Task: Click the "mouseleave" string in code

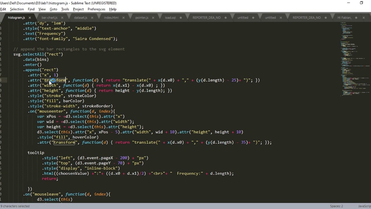Action: [x=47, y=194]
